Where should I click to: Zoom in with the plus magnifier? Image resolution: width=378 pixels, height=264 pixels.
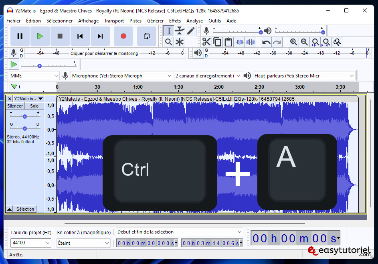click(x=293, y=42)
